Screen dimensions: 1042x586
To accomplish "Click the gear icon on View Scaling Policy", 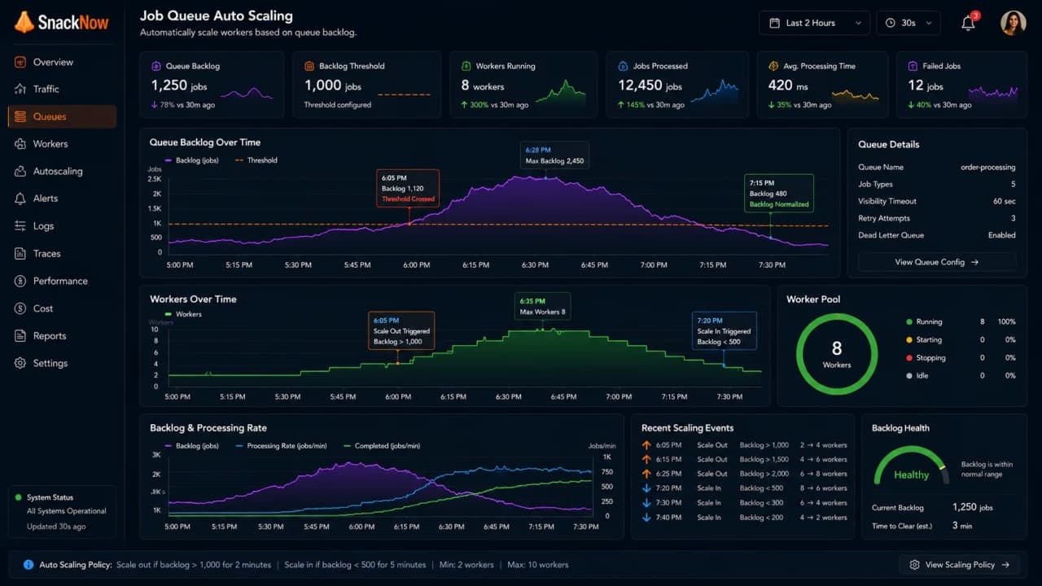I will tap(914, 565).
